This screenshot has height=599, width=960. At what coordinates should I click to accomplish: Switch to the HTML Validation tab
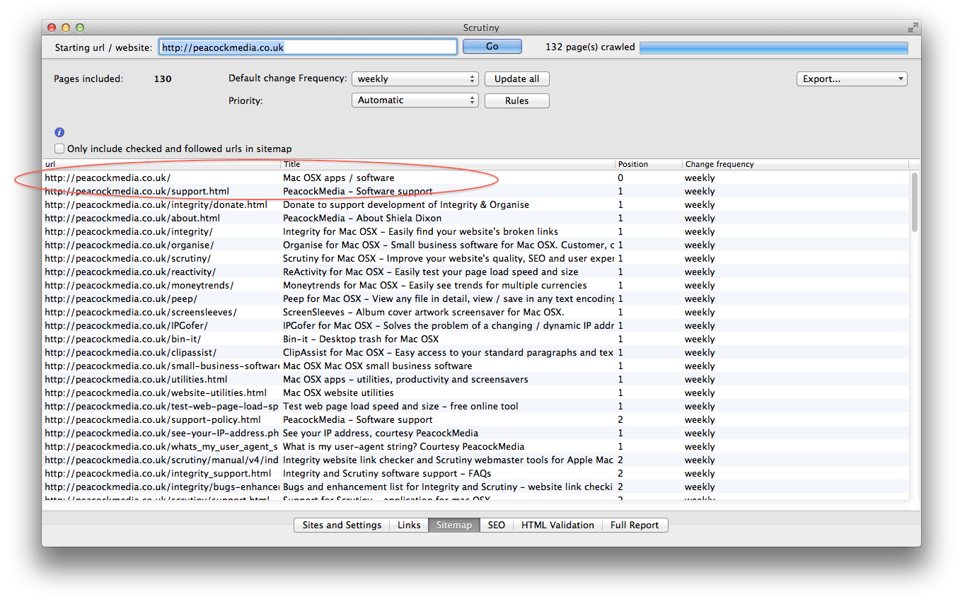(557, 525)
